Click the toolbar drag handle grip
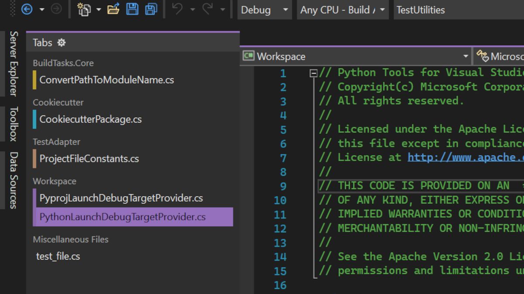Viewport: 524px width, 294px height. point(13,9)
